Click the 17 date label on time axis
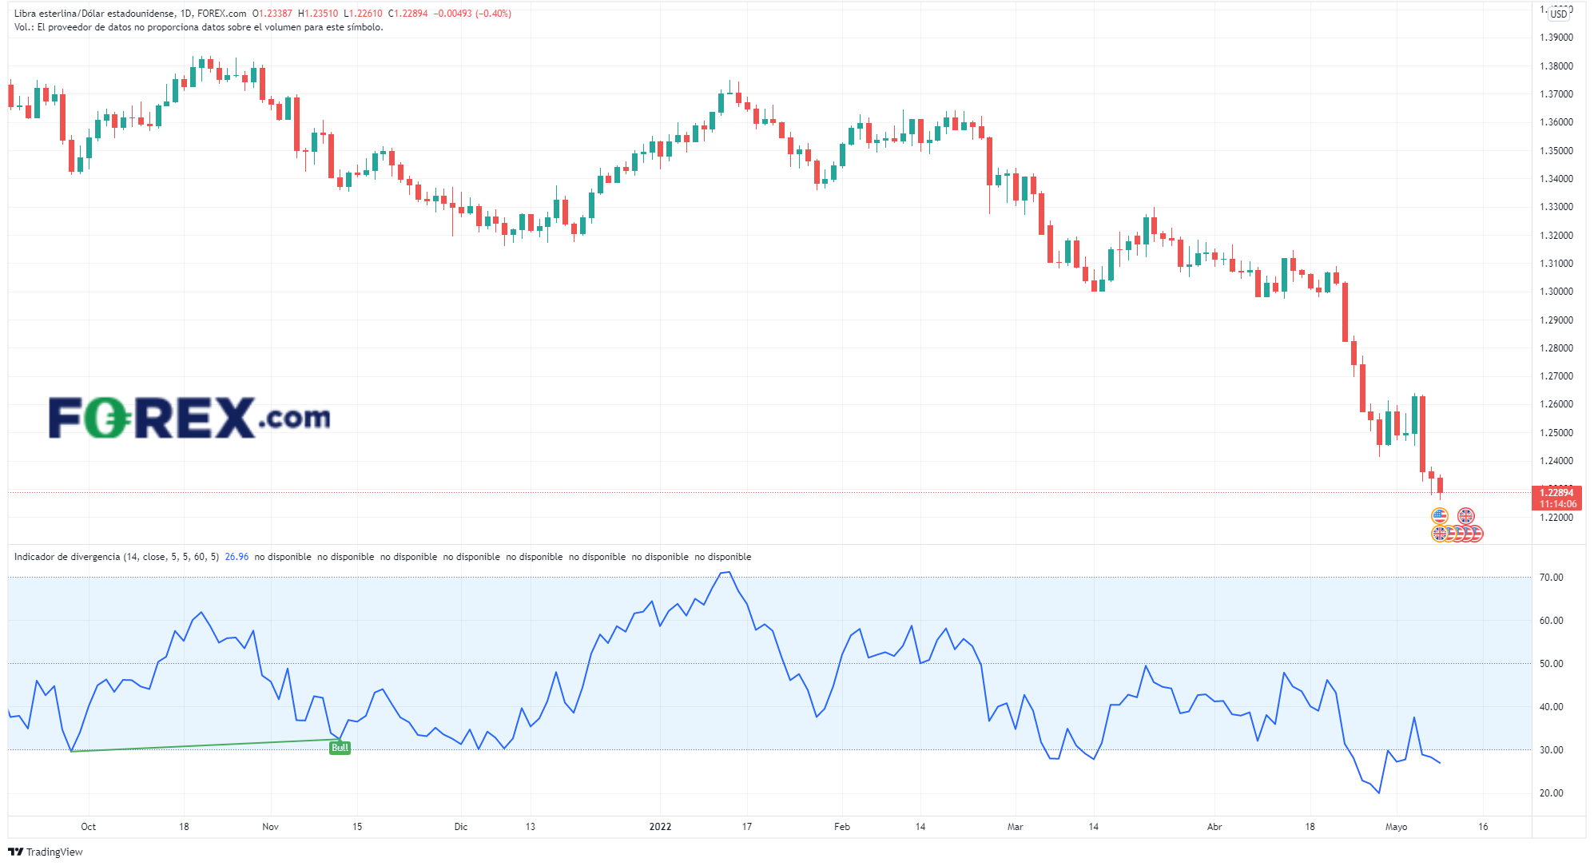The height and width of the screenshot is (866, 1594). [747, 827]
